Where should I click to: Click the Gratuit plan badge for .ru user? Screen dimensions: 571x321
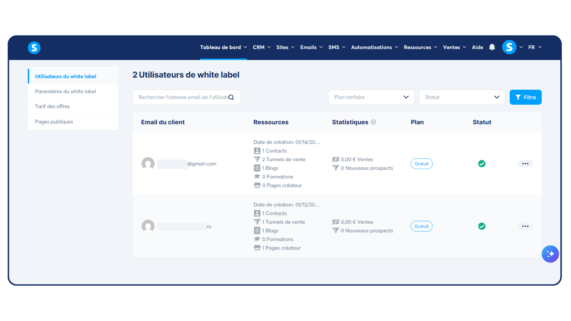(421, 226)
